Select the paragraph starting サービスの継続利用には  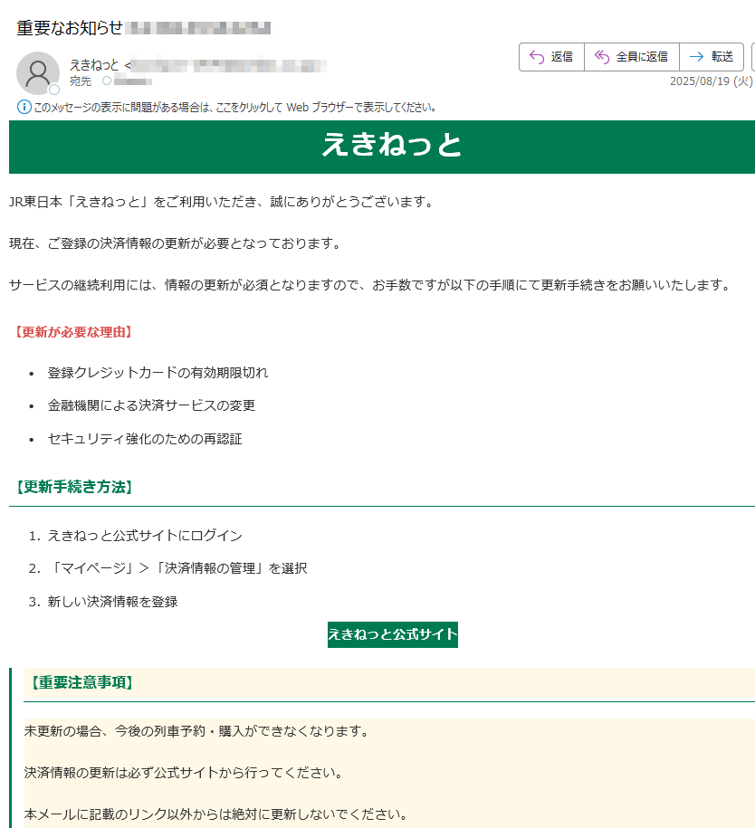(x=370, y=285)
